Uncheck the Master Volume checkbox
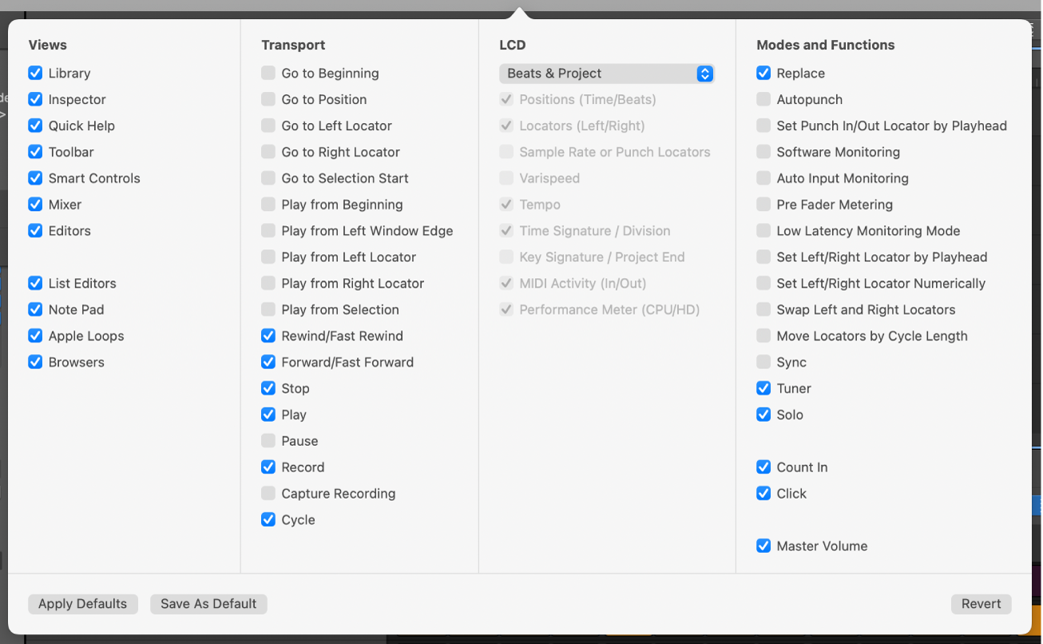 [763, 547]
